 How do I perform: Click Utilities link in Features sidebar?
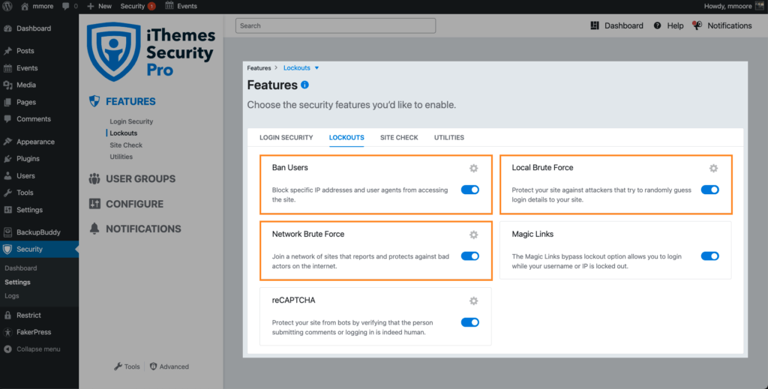pyautogui.click(x=121, y=157)
